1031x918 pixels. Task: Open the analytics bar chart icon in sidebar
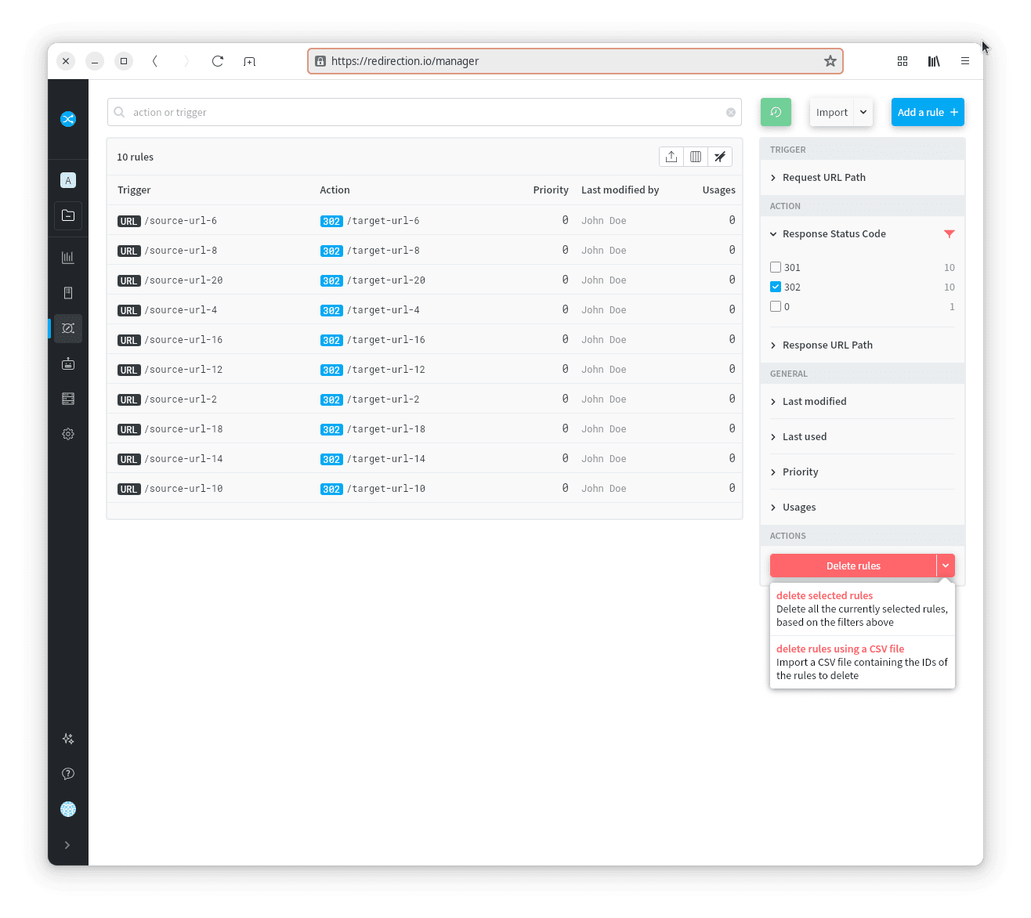pos(68,257)
